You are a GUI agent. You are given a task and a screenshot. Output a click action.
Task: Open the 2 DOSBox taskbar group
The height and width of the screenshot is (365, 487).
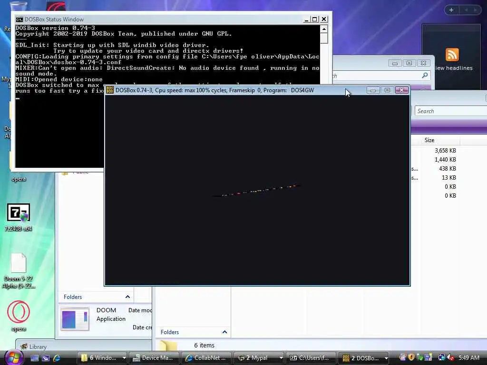point(363,358)
